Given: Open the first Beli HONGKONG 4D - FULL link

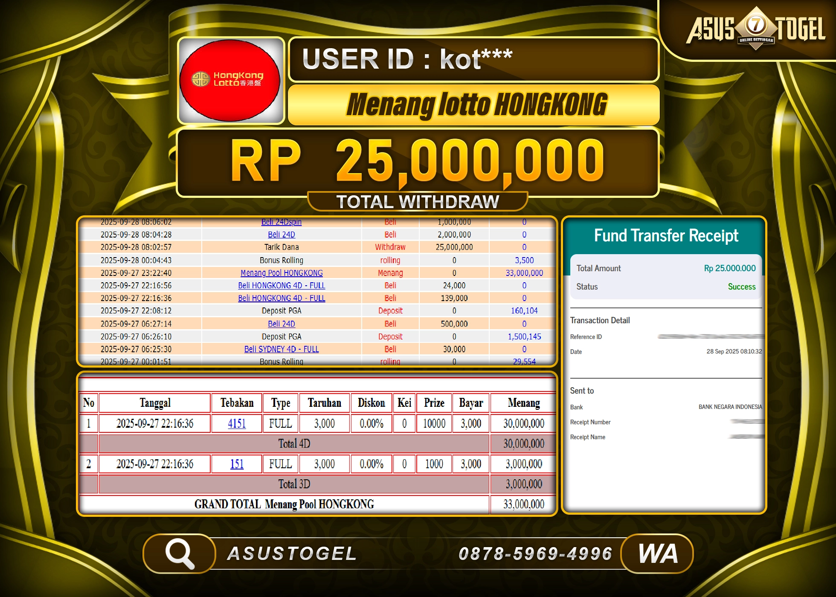Looking at the screenshot, I should coord(282,285).
